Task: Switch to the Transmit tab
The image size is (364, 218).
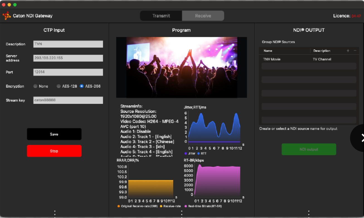Action: click(x=161, y=16)
